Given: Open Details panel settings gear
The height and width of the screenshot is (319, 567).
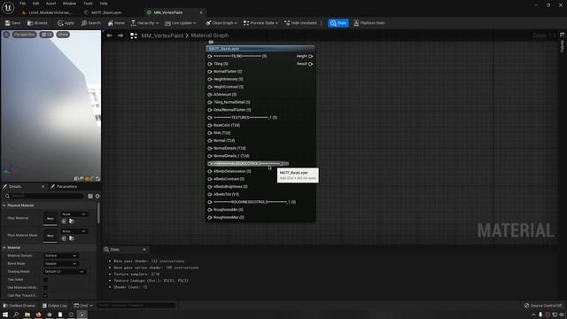Looking at the screenshot, I should pos(97,196).
